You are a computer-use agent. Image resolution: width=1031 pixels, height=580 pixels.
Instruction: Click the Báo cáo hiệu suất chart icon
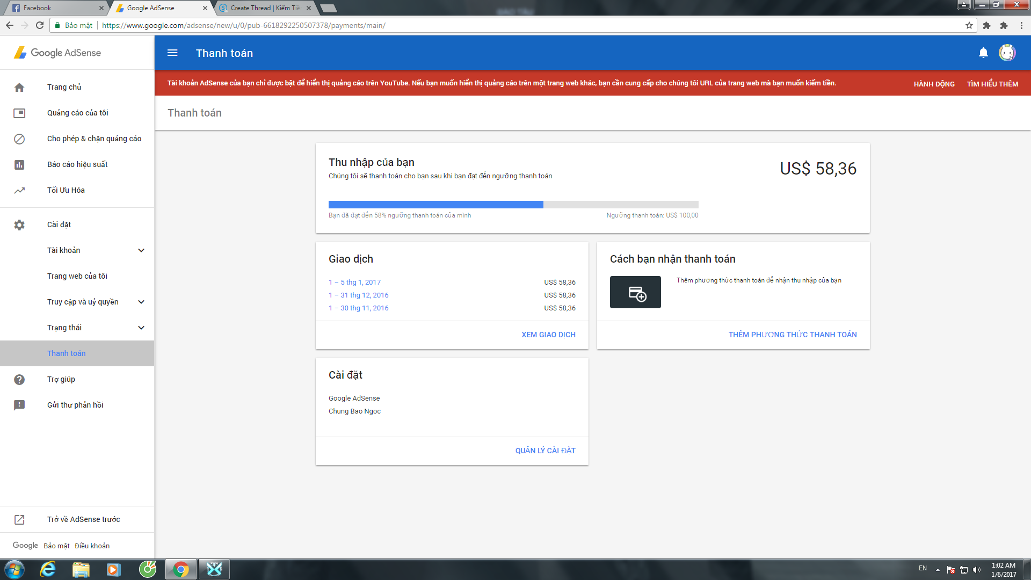[19, 164]
